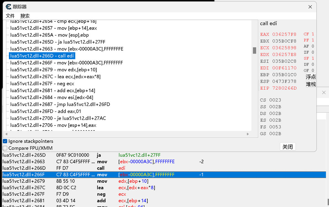Open the 堆栈 stack view
329x207 pixels.
point(311,84)
